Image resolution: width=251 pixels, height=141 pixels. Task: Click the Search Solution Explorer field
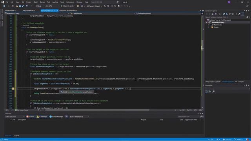tap(226, 17)
